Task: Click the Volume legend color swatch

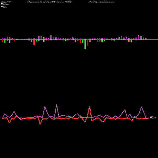Action: pyautogui.click(x=2, y=4)
